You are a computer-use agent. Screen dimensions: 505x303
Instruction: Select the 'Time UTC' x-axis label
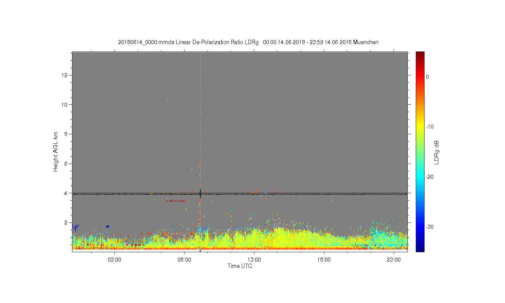(240, 266)
